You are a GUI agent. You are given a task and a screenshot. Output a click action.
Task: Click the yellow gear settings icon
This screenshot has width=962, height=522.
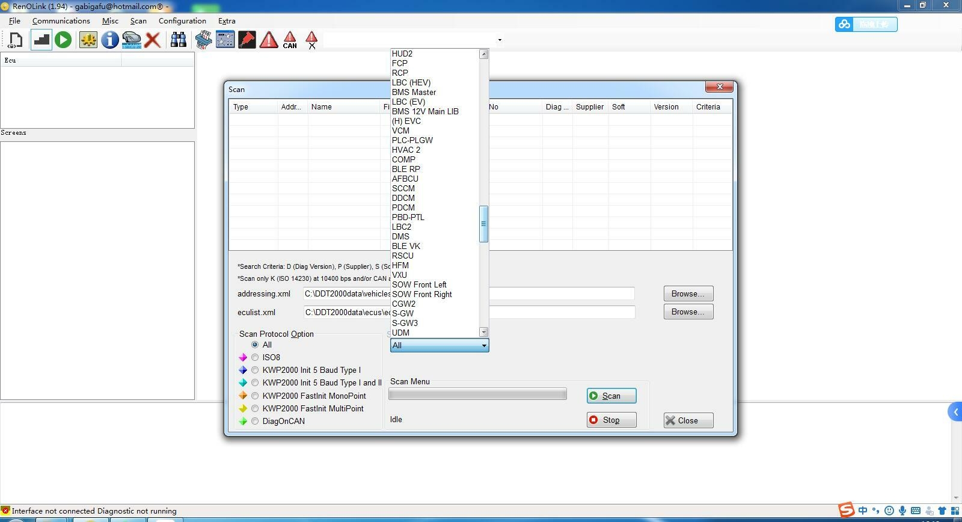click(88, 40)
